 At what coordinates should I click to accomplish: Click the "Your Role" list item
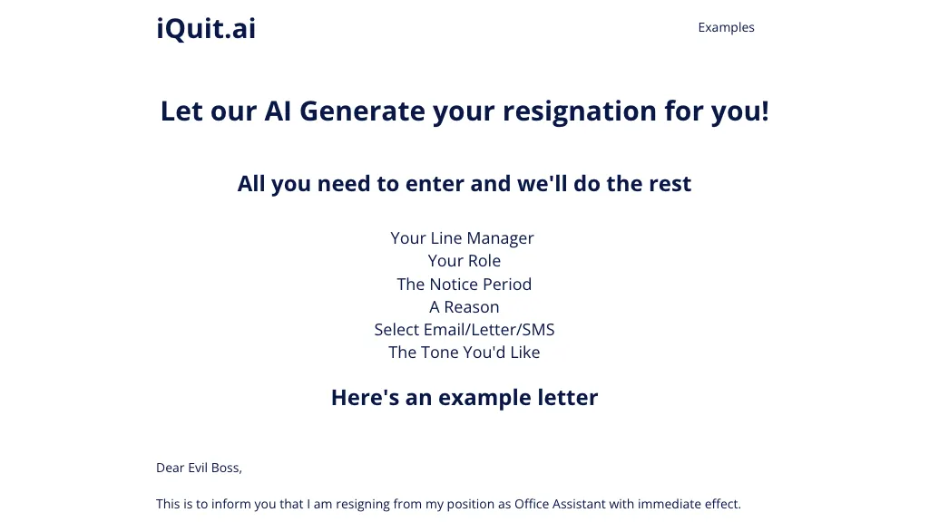point(464,261)
